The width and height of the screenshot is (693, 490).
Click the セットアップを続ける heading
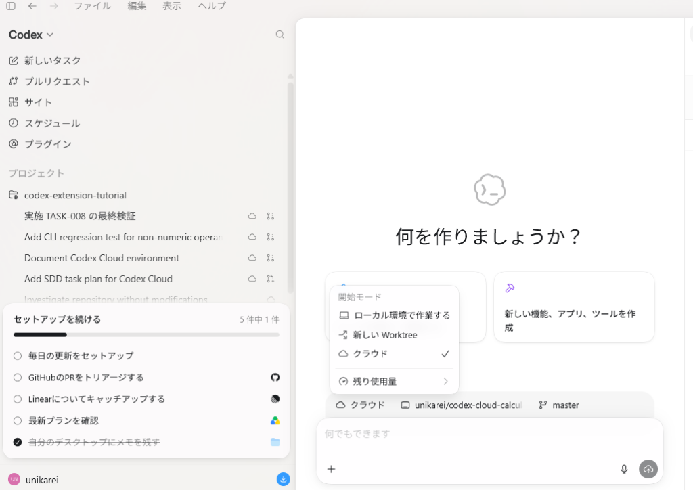tap(58, 319)
